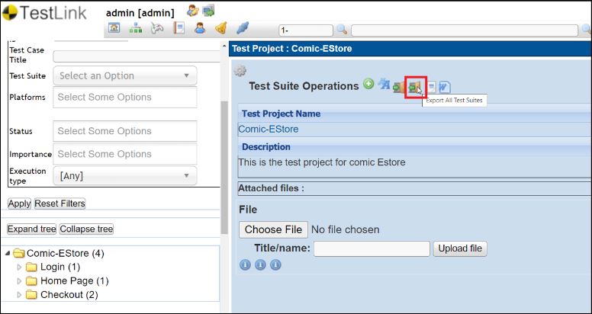Viewport: 592px width, 314px height.
Task: Click the first blue info icon below Title/name
Action: [x=246, y=265]
